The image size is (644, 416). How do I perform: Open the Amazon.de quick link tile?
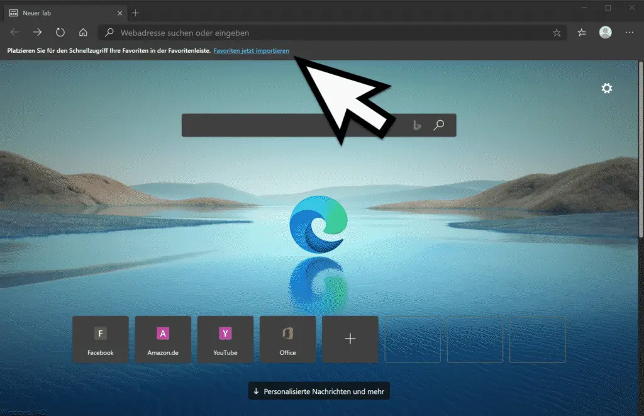click(x=163, y=339)
